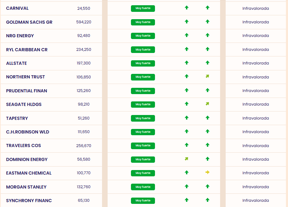Screen dimensions: 288x207
Task: Click Infravalorada in the C.H.Robinson row
Action: pyautogui.click(x=256, y=132)
